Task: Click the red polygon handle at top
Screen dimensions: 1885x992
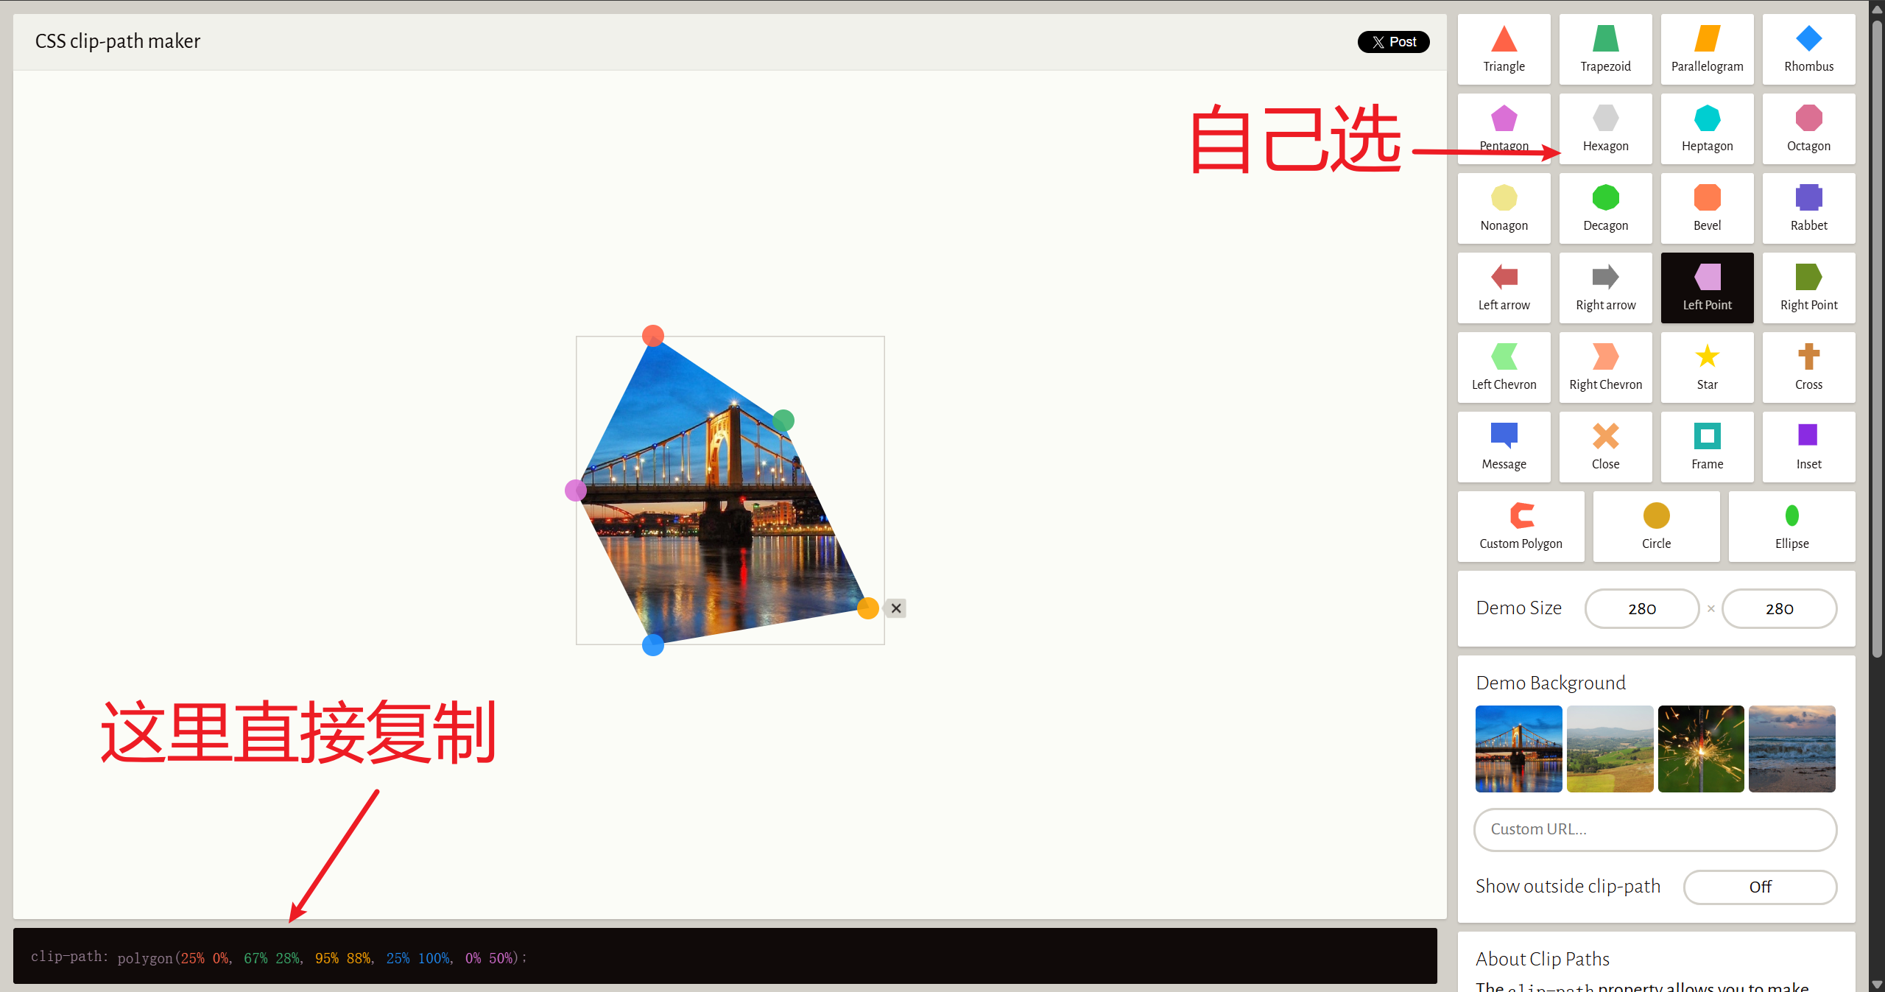Action: (x=653, y=336)
